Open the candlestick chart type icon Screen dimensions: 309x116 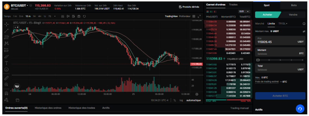68,16
